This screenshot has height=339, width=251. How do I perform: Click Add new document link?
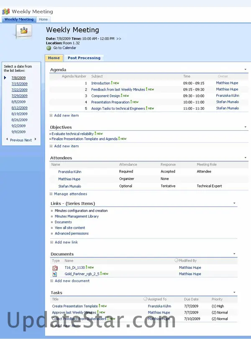pyautogui.click(x=72, y=281)
